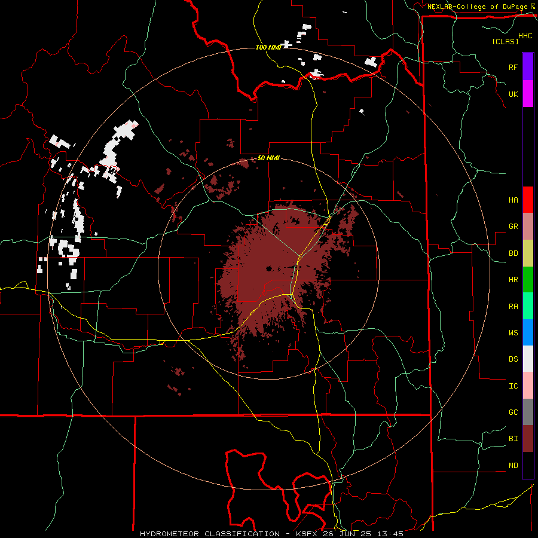Click the GR pink-brown legend swatch

[x=528, y=227]
